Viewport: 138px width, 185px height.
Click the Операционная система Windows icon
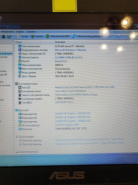pos(20,50)
